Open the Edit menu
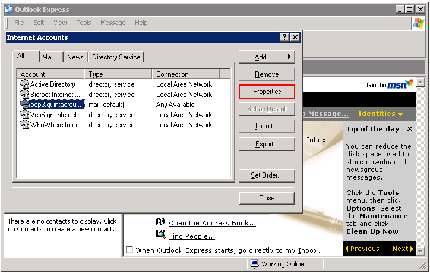The width and height of the screenshot is (430, 273). [x=39, y=23]
